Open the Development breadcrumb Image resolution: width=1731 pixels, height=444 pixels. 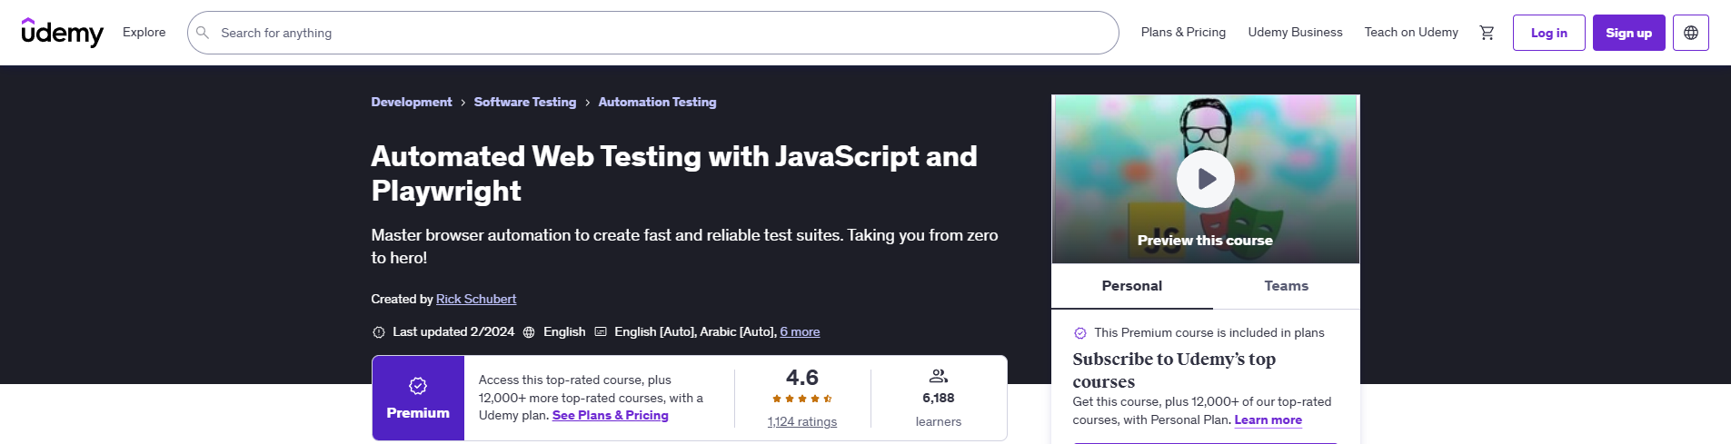point(412,102)
